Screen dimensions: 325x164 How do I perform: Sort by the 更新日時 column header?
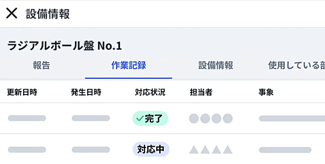[x=22, y=92]
